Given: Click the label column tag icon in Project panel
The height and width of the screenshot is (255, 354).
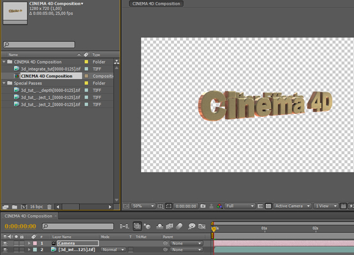Looking at the screenshot, I should (x=86, y=54).
